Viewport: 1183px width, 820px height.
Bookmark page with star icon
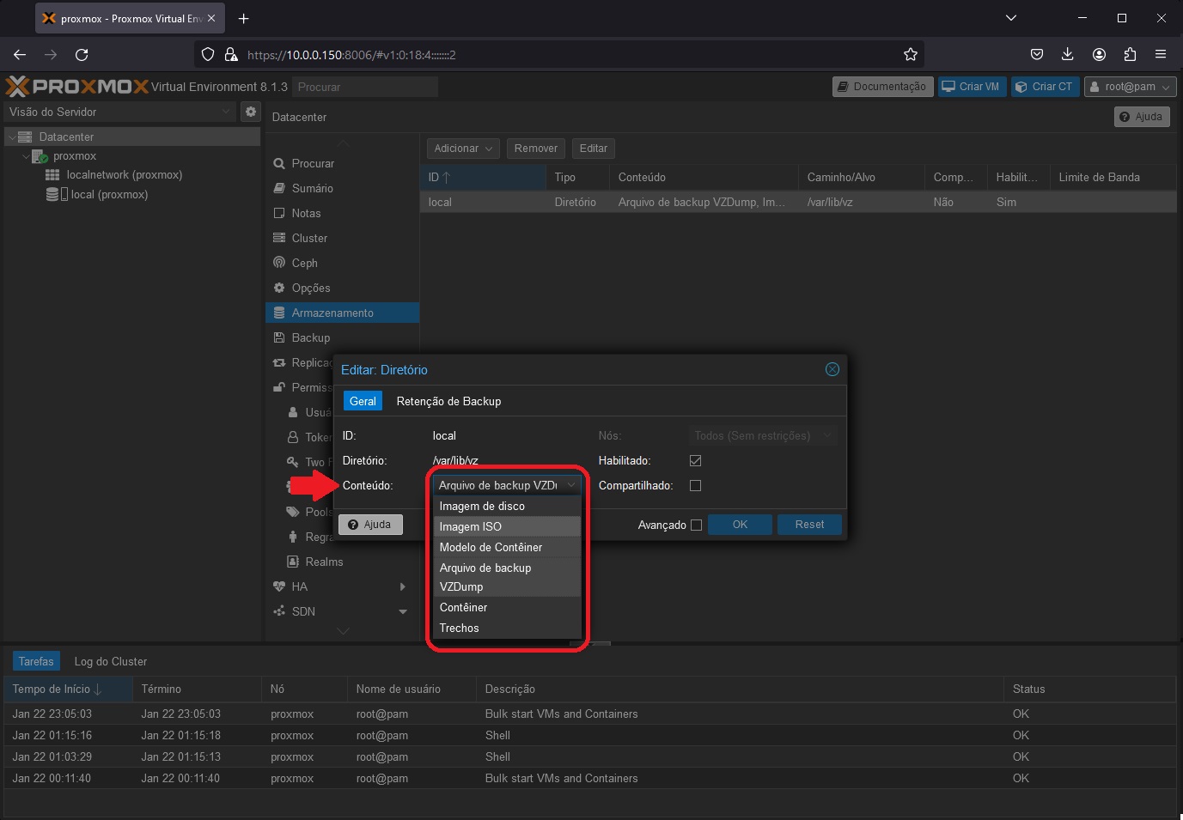[x=911, y=54]
